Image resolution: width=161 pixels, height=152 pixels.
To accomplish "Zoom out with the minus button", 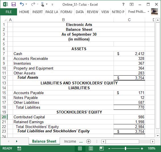I will pos(109,149).
